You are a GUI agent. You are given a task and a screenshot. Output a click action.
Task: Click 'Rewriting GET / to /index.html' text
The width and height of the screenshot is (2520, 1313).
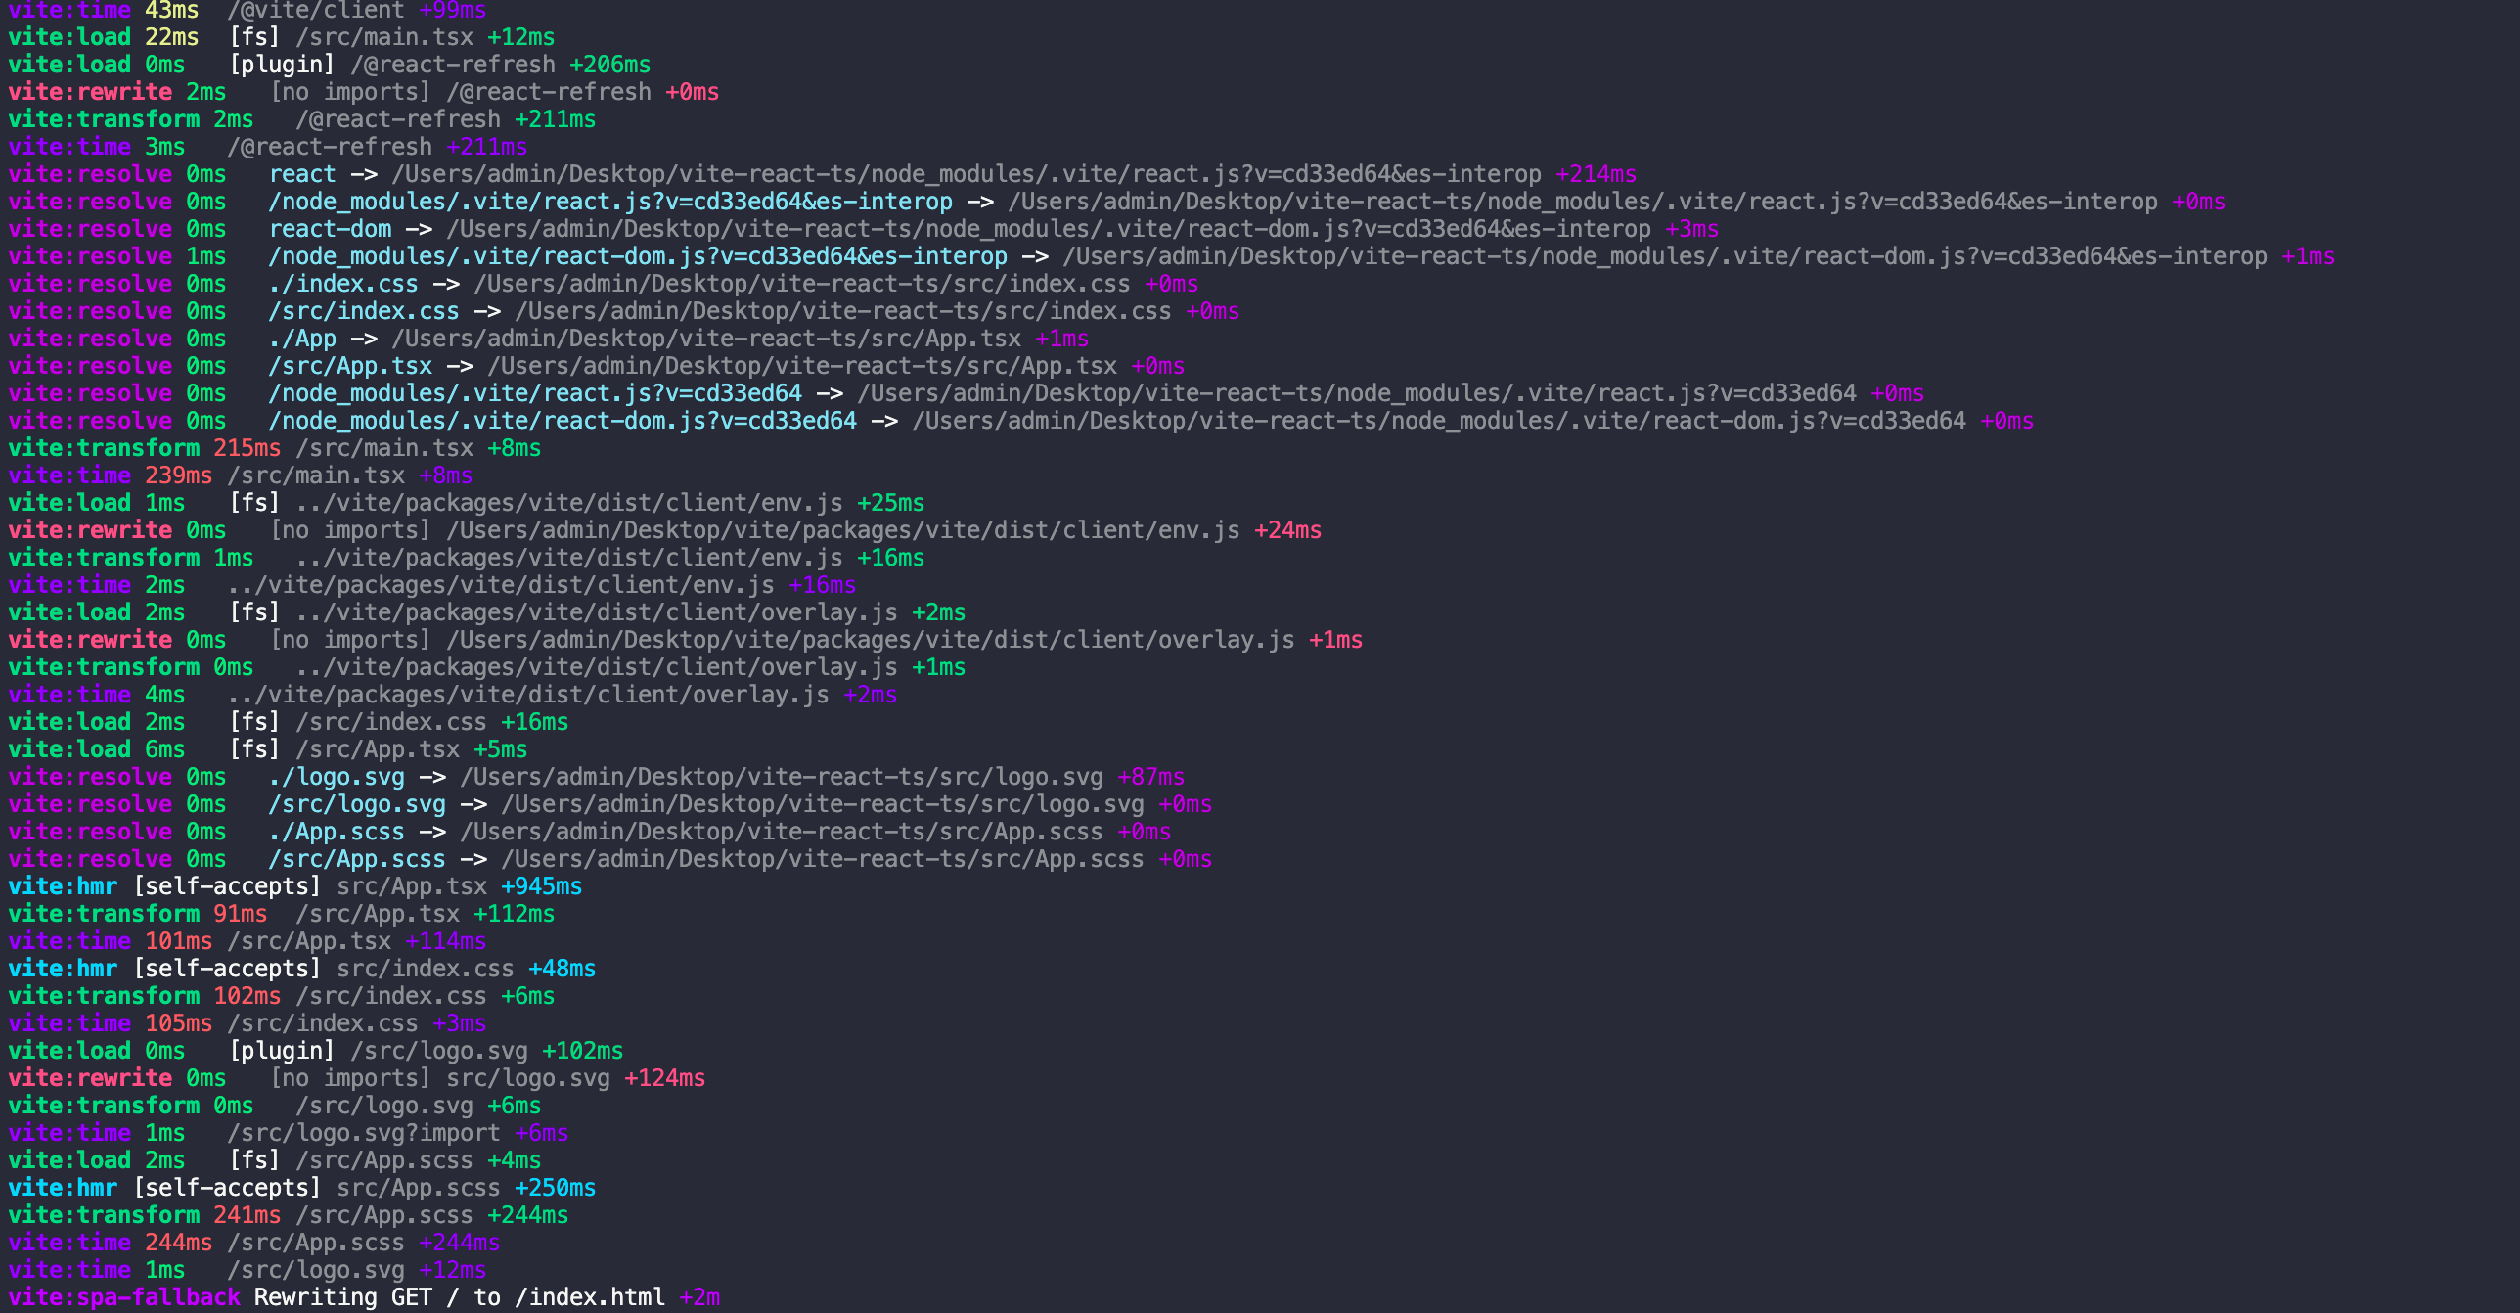pyautogui.click(x=459, y=1297)
